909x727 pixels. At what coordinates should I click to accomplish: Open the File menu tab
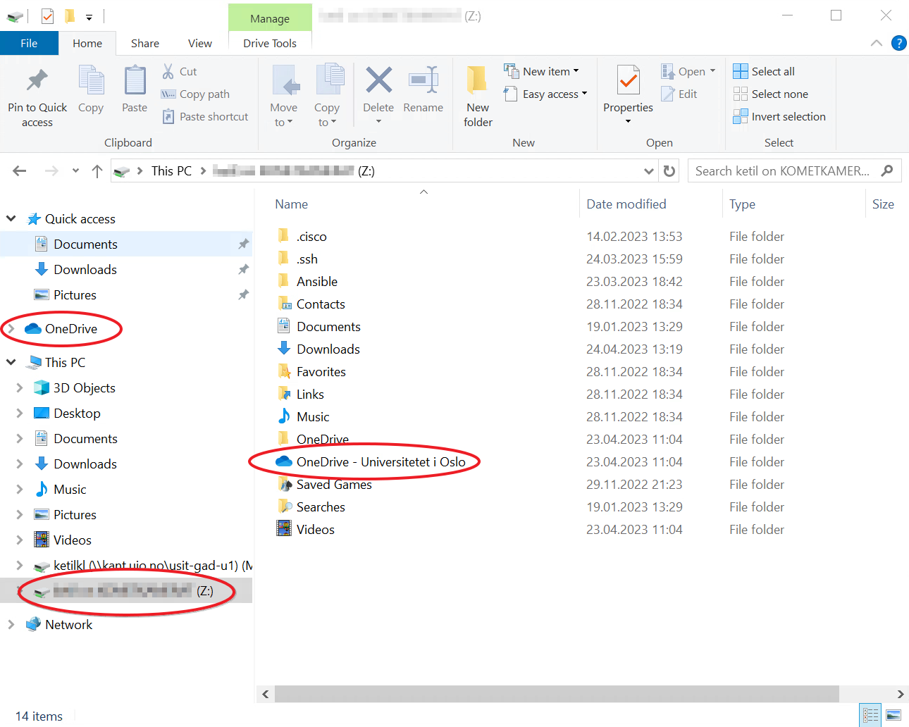29,43
